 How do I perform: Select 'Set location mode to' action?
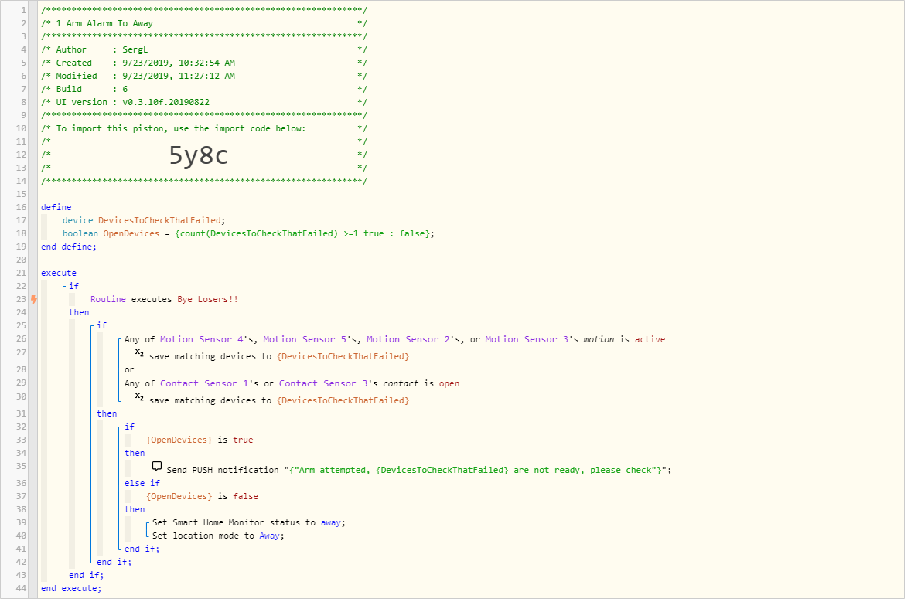point(203,536)
